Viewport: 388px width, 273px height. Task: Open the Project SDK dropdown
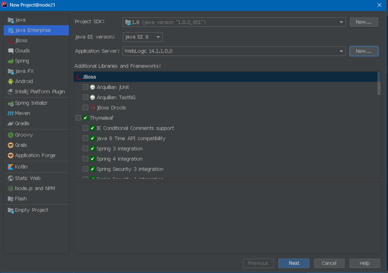click(234, 22)
